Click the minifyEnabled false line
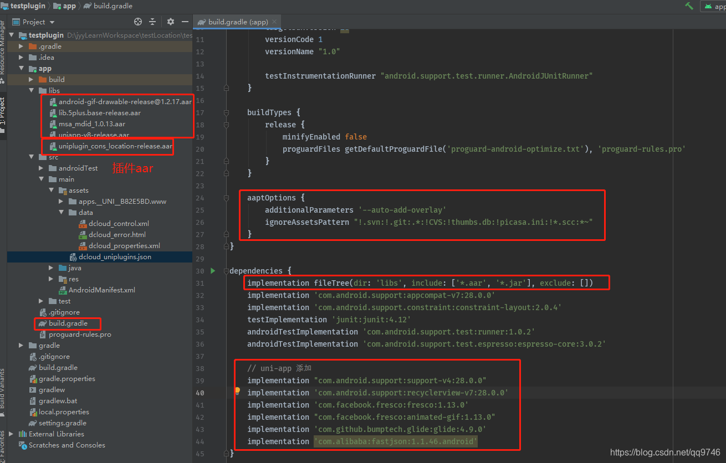The width and height of the screenshot is (726, 463). pyautogui.click(x=325, y=137)
